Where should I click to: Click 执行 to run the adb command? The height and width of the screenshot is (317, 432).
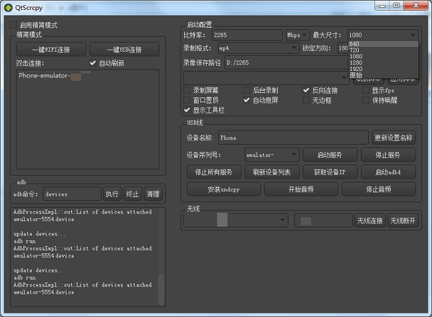click(112, 194)
